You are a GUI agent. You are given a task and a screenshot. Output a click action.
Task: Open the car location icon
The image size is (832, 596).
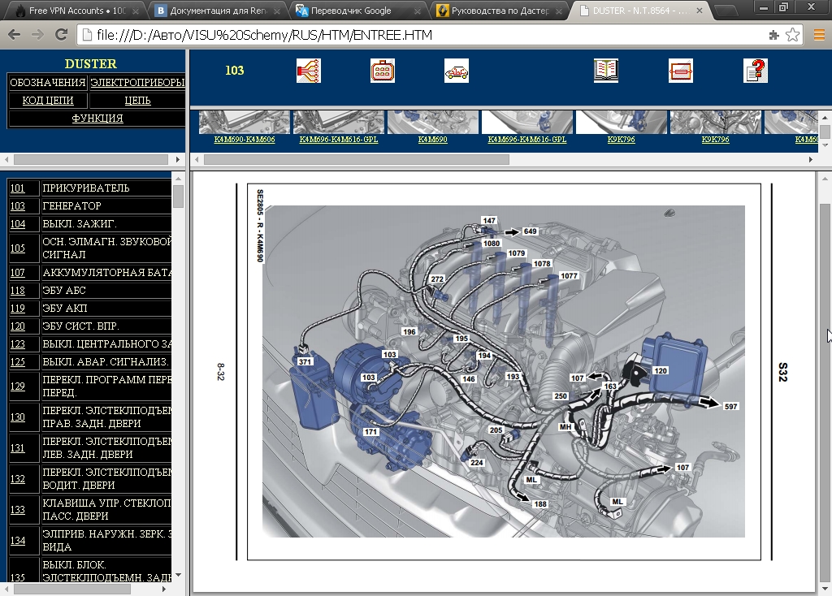[457, 71]
